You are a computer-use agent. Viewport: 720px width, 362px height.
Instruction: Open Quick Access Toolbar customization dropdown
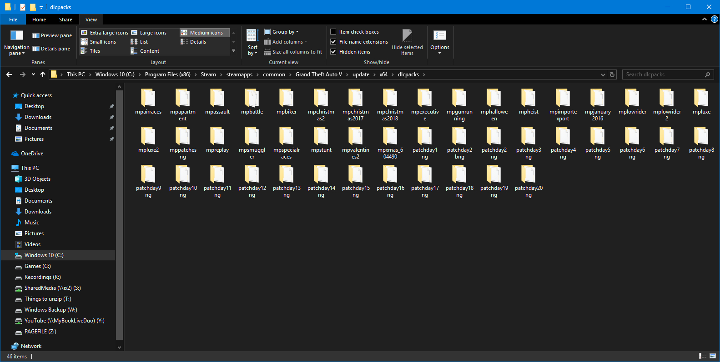click(x=41, y=7)
